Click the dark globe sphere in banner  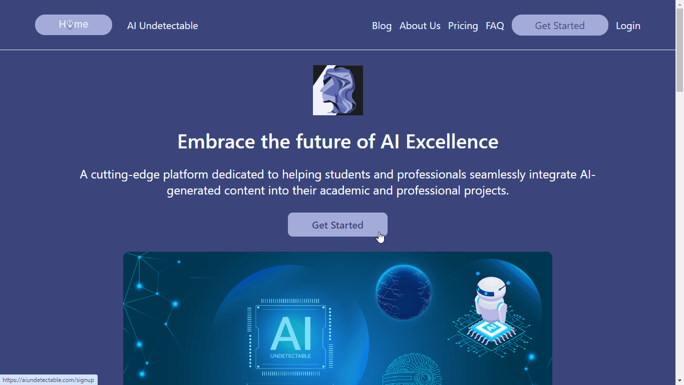[404, 292]
